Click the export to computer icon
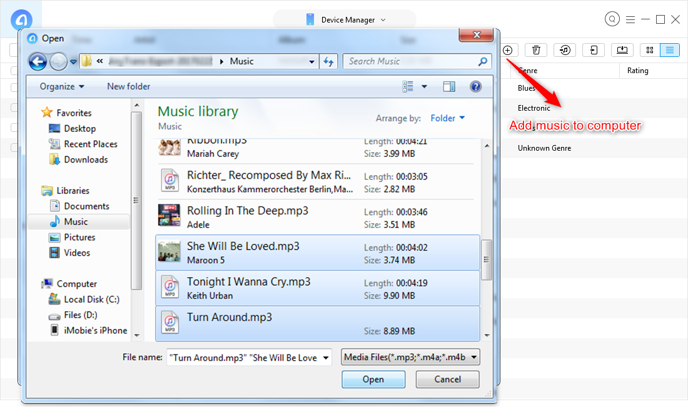 (x=622, y=50)
